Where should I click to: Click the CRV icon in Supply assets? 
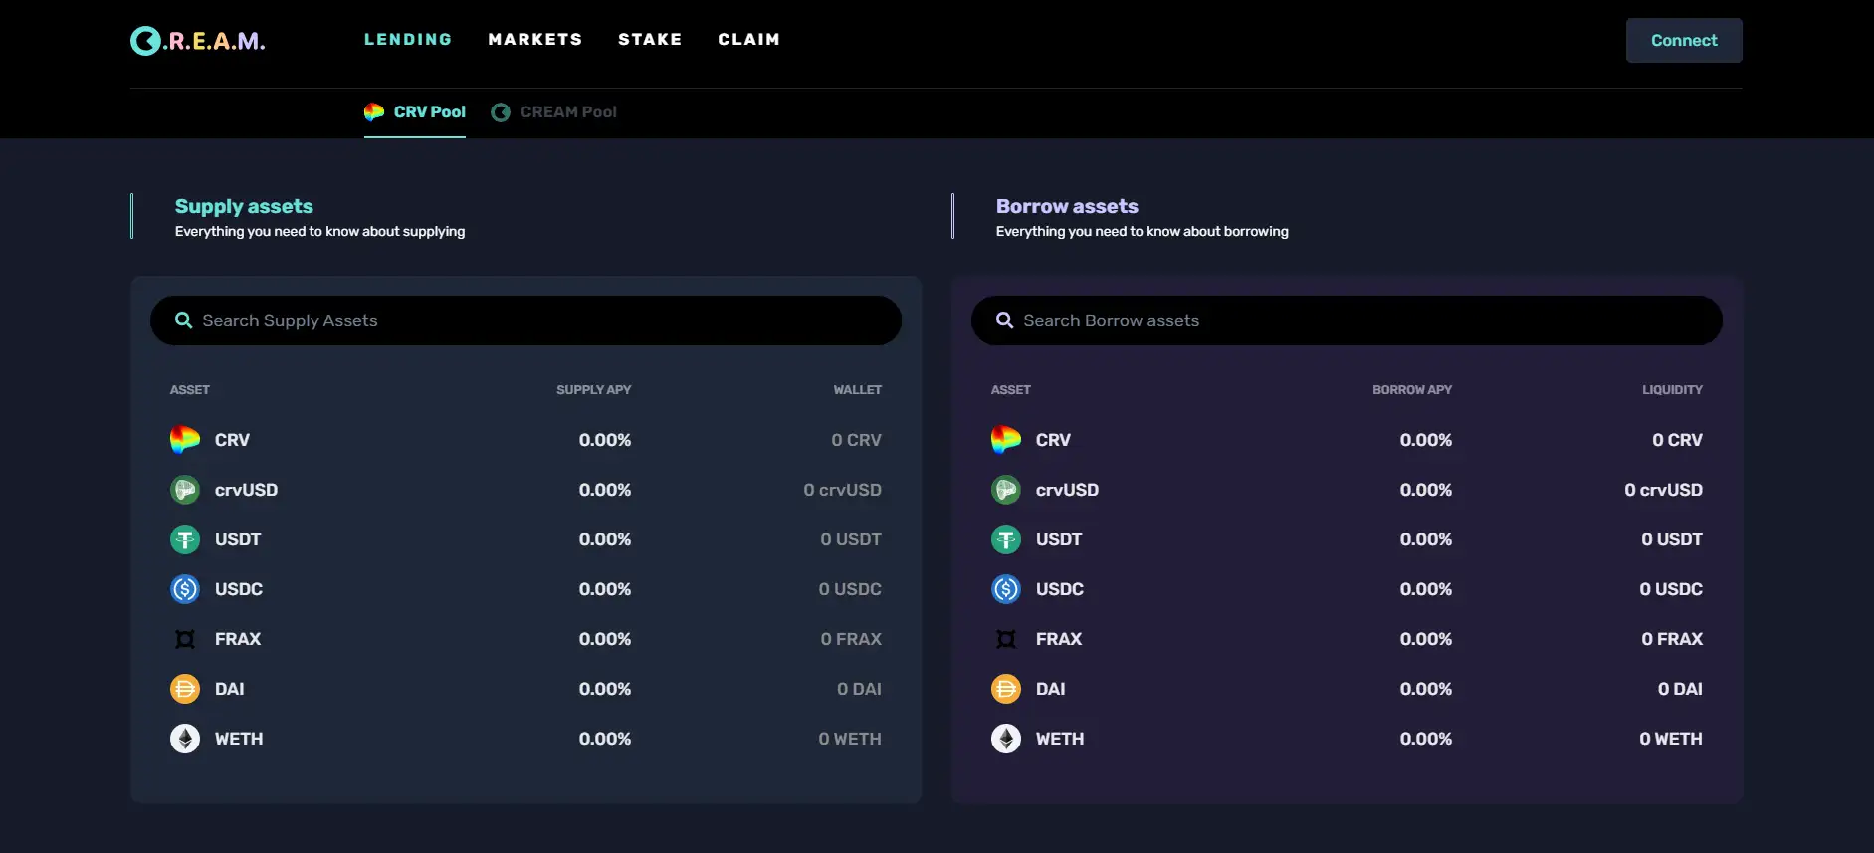pos(185,439)
